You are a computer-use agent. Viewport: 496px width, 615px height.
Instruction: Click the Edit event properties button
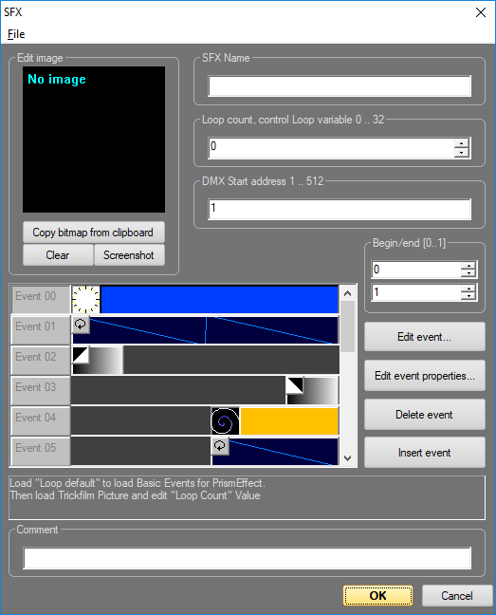tap(425, 376)
